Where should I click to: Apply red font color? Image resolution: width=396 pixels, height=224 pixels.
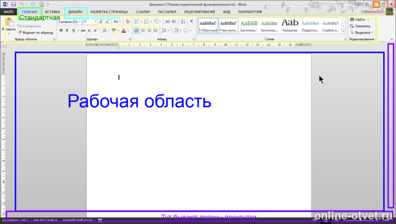pyautogui.click(x=123, y=31)
